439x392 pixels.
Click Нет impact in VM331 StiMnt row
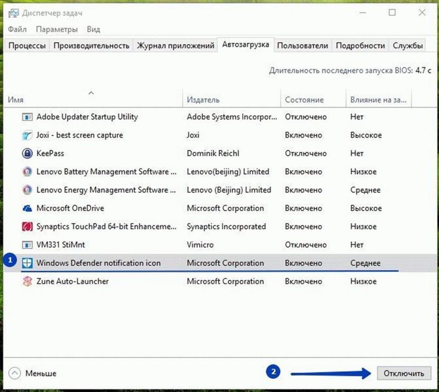click(x=357, y=245)
